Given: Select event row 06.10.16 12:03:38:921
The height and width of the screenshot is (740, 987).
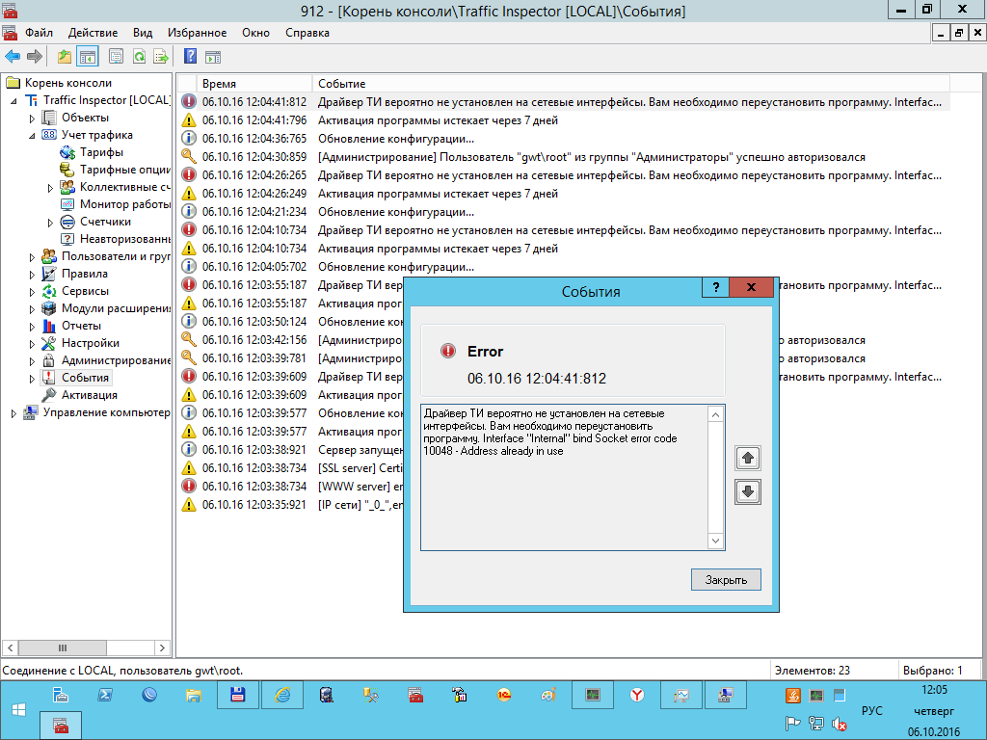Looking at the screenshot, I should [291, 450].
